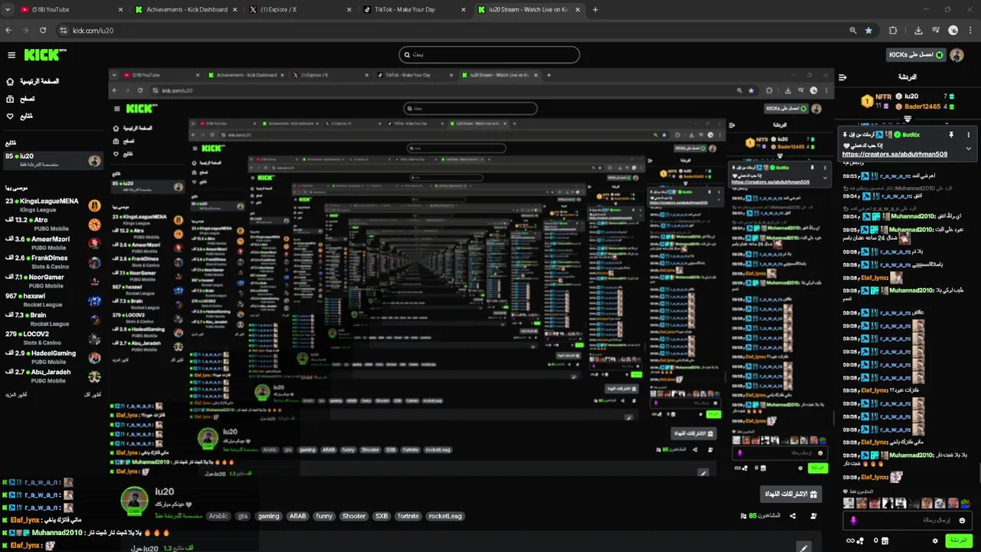
Task: Open the Chrome profile icon in toolbar
Action: [953, 31]
